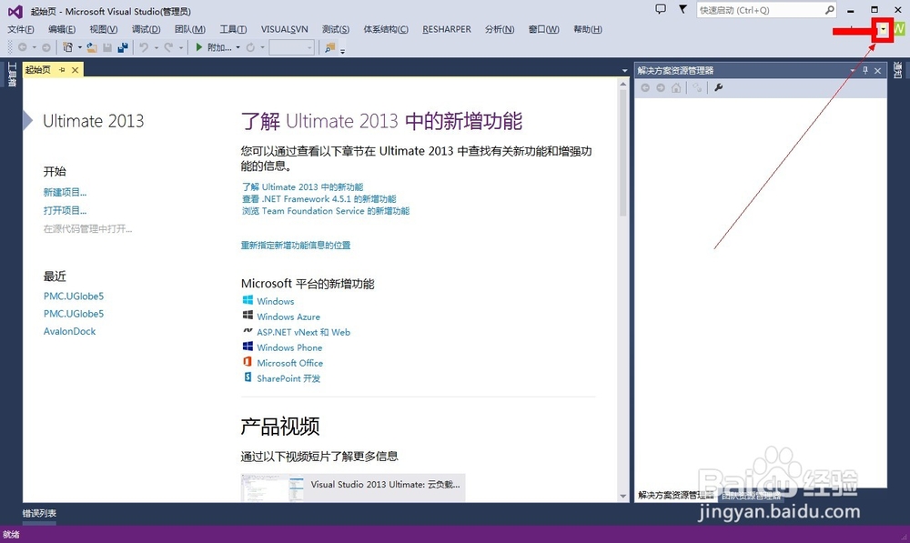Image resolution: width=910 pixels, height=543 pixels.
Task: Click Back arrow icon in Solution Explorer
Action: coord(645,87)
